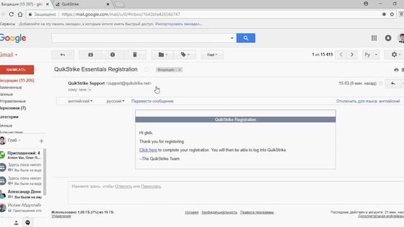
Task: Switch to the QuikStrike browser tab
Action: click(82, 4)
